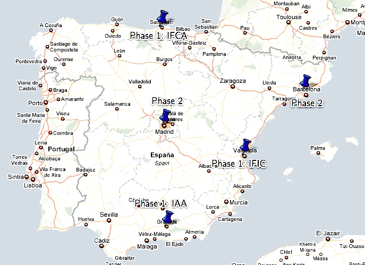Viewport: 365px width, 265px height.
Task: Click the Viseu city marker
Action: (63, 119)
